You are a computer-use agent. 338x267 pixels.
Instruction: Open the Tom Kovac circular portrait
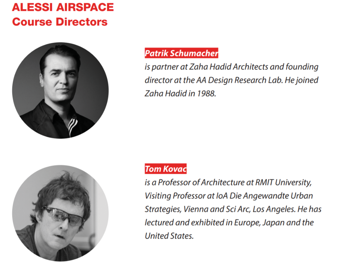[x=61, y=213]
